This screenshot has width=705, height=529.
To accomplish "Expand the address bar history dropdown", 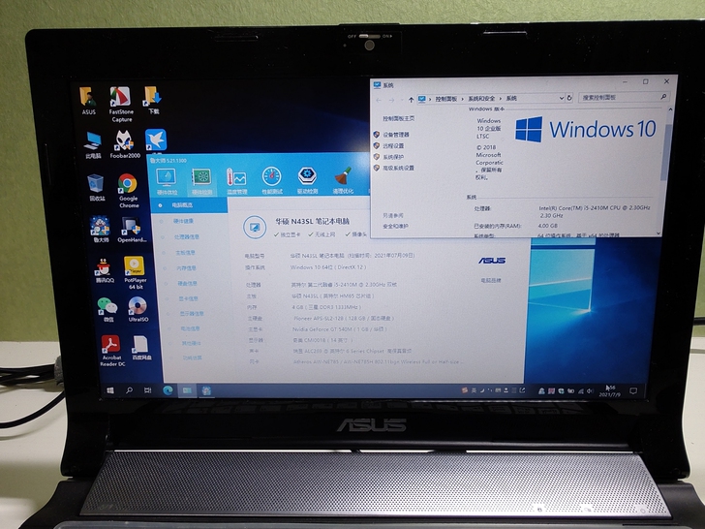I will [x=561, y=98].
